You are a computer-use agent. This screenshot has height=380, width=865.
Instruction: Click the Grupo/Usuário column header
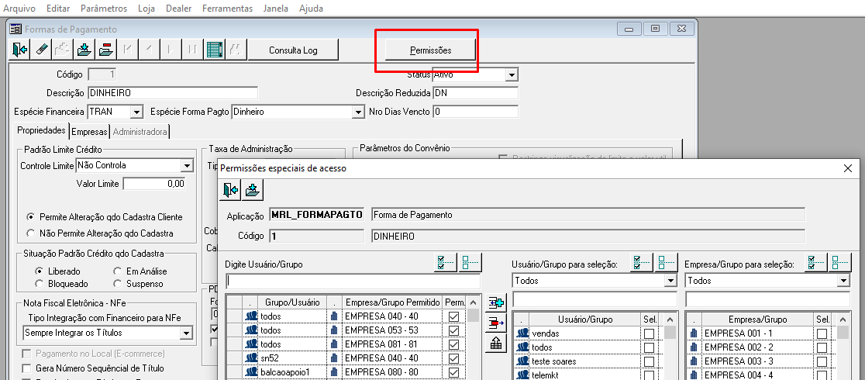(x=292, y=302)
